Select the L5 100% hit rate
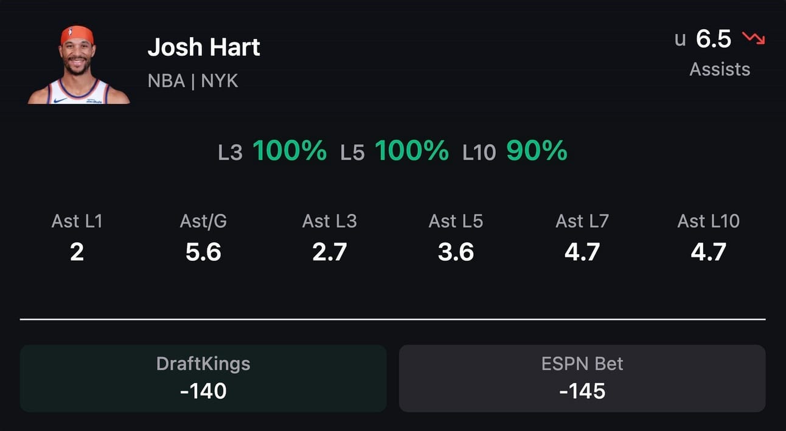 pos(395,151)
